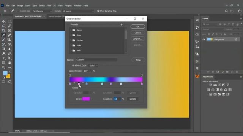This screenshot has height=136, width=243.
Task: Select the Magic Wand tool
Action: click(9, 26)
